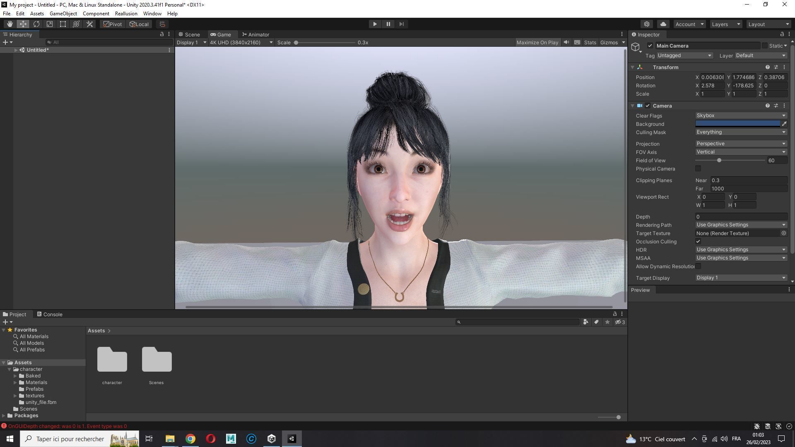Open Chrome from the taskbar
The image size is (795, 447).
pyautogui.click(x=190, y=439)
